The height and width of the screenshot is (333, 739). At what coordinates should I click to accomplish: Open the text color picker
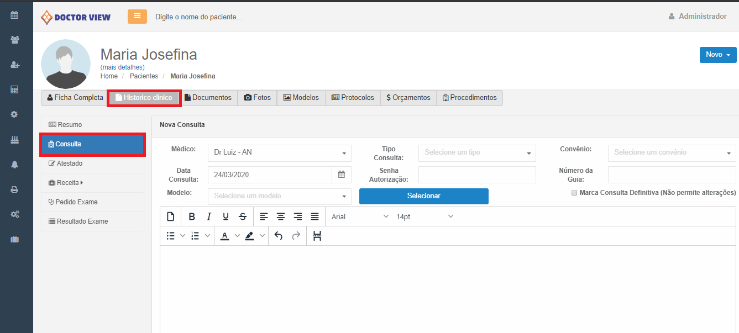(224, 236)
